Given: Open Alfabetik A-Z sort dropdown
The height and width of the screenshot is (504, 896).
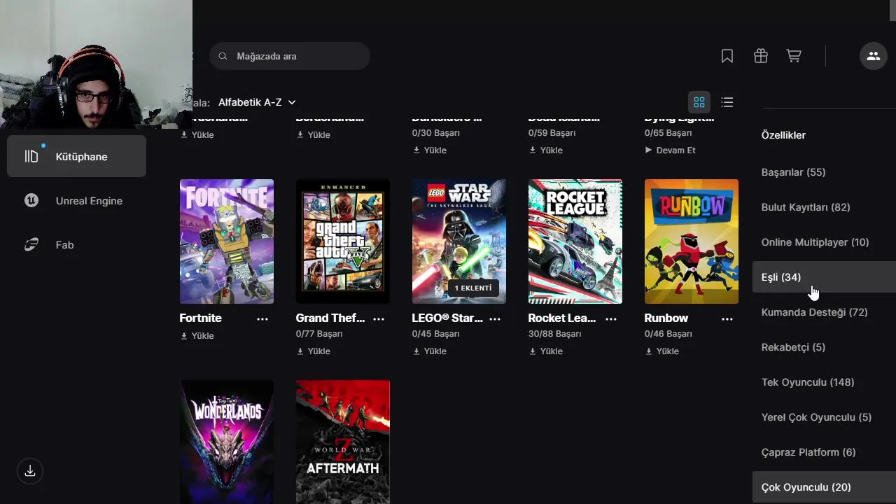Looking at the screenshot, I should tap(257, 102).
